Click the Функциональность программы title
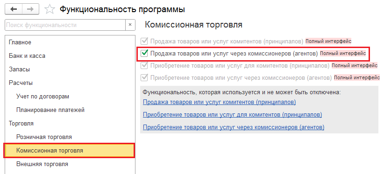Screen dimensions: 384x174 (x=122, y=9)
